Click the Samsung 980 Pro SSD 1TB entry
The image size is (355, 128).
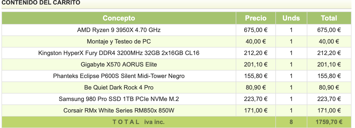(x=119, y=99)
